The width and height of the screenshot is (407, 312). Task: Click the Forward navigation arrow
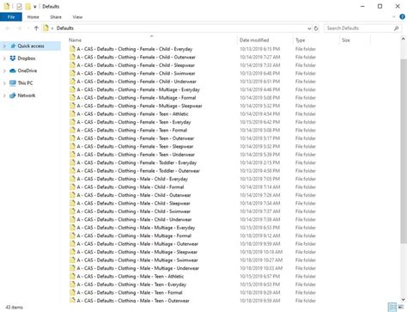coord(20,28)
